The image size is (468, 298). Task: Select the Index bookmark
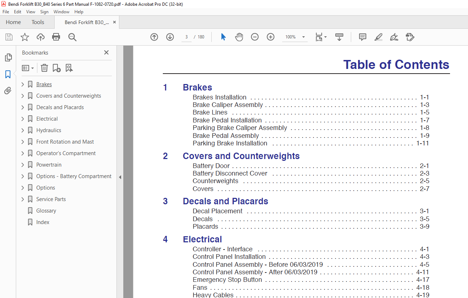pos(43,222)
